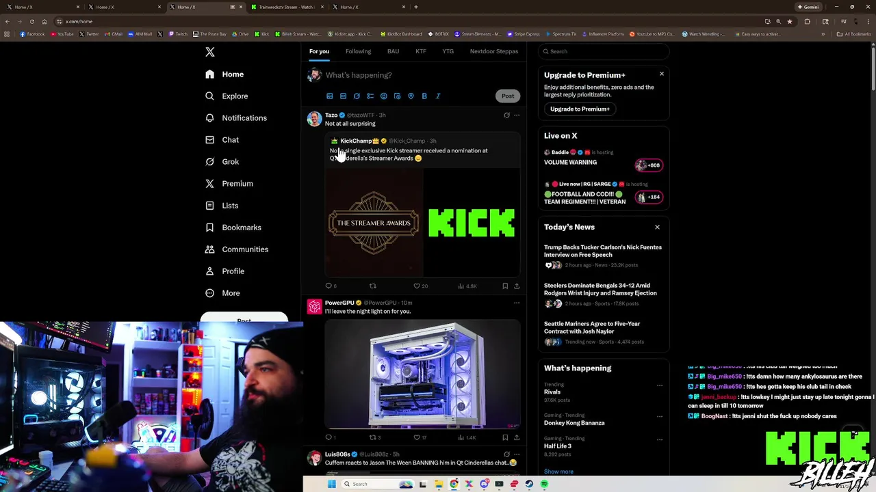Open a new browser tab

click(416, 7)
